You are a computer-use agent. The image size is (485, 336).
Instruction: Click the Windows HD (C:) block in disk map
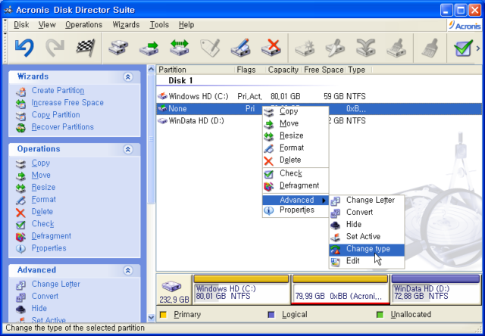[241, 289]
